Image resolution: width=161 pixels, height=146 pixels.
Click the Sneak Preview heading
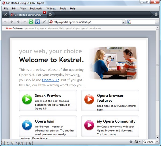pyautogui.click(x=48, y=95)
